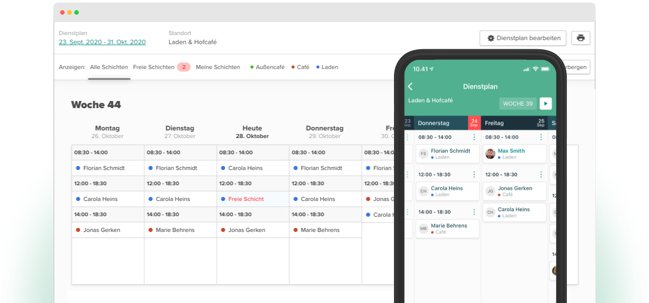This screenshot has width=649, height=303.
Task: Click the count badge on Freie Schichten
Action: [x=184, y=67]
